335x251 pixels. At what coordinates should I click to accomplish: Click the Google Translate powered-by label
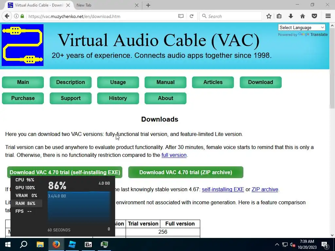pyautogui.click(x=303, y=35)
